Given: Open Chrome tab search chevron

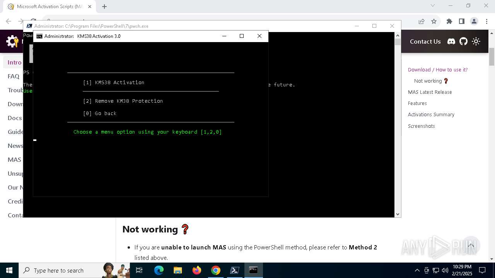Looking at the screenshot, I should 433,5.
